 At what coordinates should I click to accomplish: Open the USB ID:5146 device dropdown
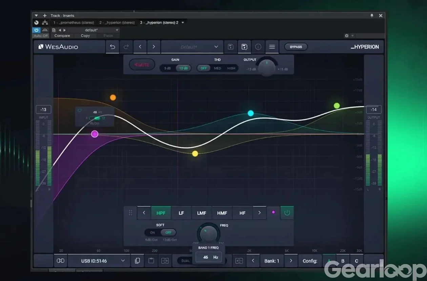99,261
